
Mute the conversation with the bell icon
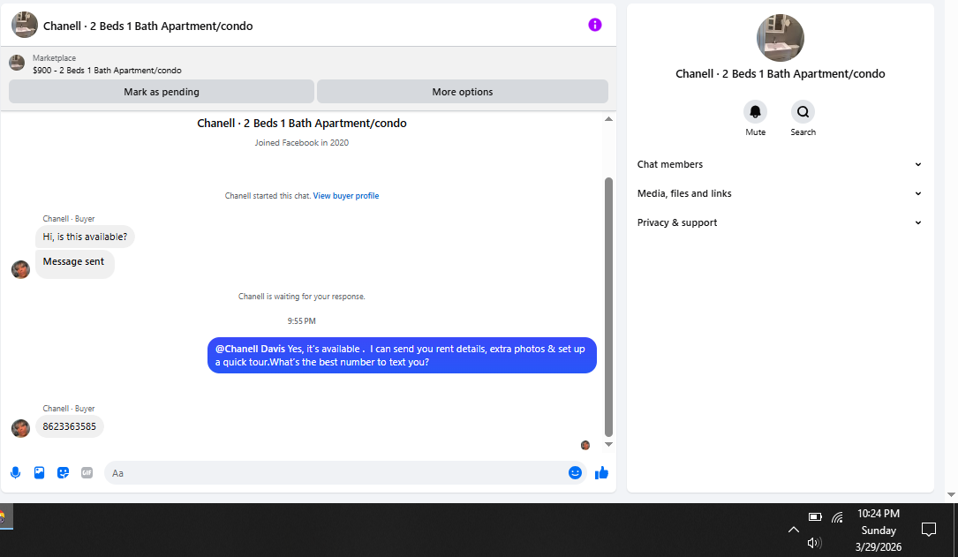pyautogui.click(x=755, y=112)
